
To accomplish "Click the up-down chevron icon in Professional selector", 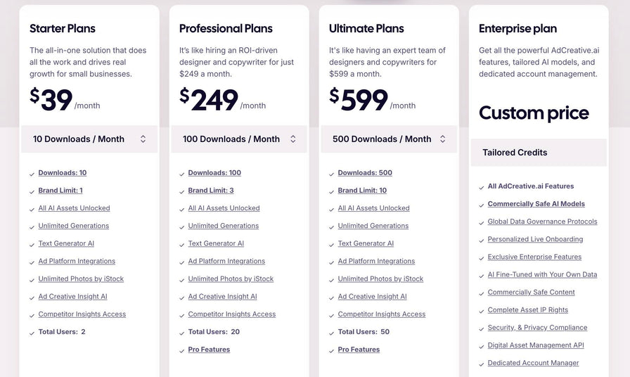I will click(293, 139).
